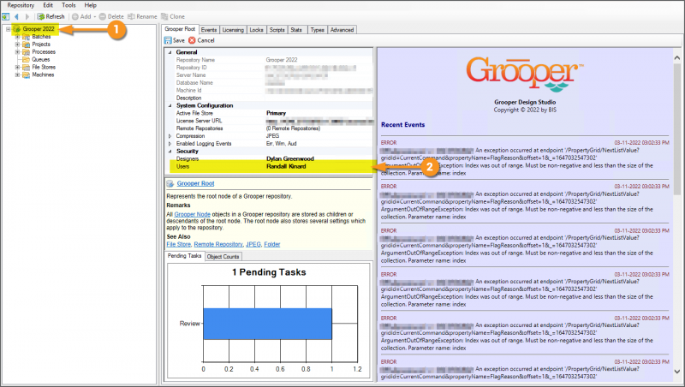Open the Remote Repository help link
Viewport: 685px width, 387px height.
[x=218, y=245]
